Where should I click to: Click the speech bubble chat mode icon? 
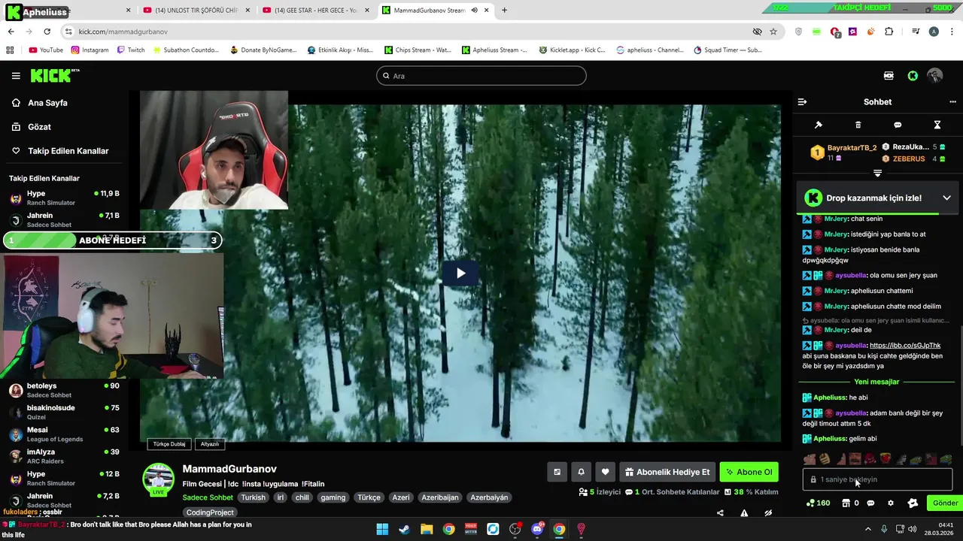898,125
